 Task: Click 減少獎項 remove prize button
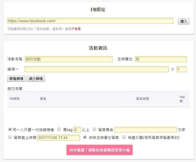coord(36,79)
